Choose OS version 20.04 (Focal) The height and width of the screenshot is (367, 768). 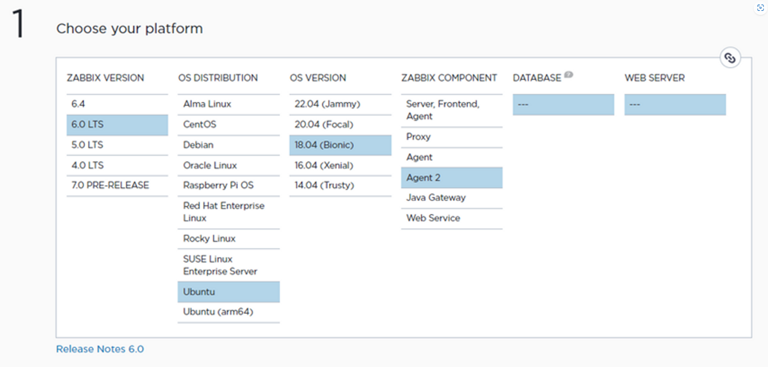coord(340,125)
